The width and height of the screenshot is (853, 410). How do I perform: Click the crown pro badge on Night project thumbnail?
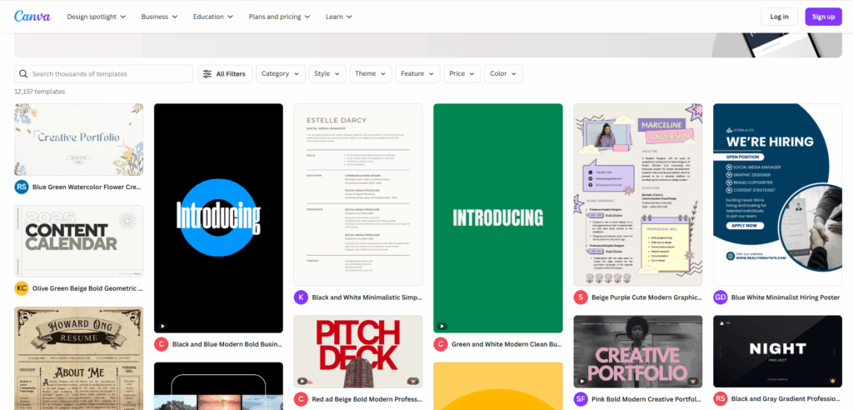[x=832, y=381]
